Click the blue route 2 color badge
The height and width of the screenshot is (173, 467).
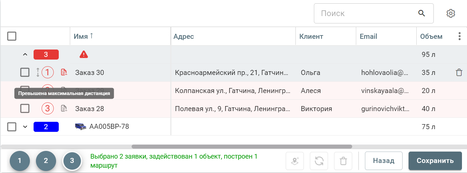click(x=46, y=127)
